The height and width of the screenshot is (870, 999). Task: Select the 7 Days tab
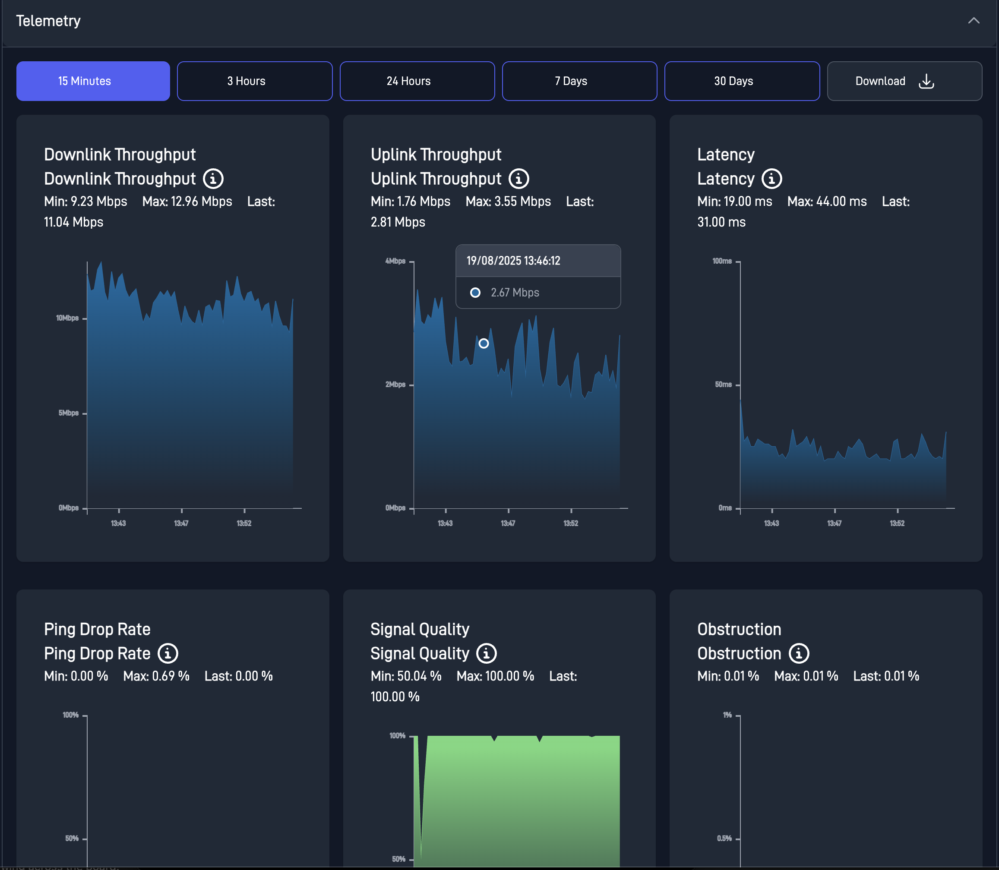click(x=579, y=81)
